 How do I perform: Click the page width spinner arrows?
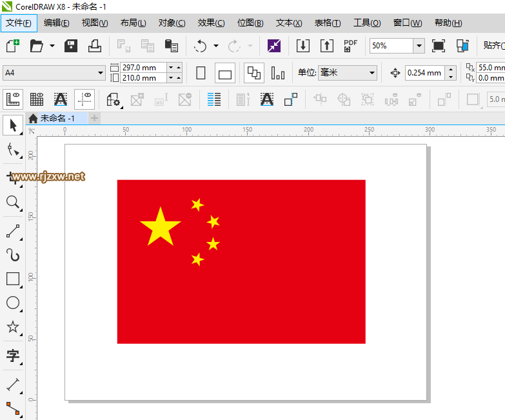coord(175,68)
